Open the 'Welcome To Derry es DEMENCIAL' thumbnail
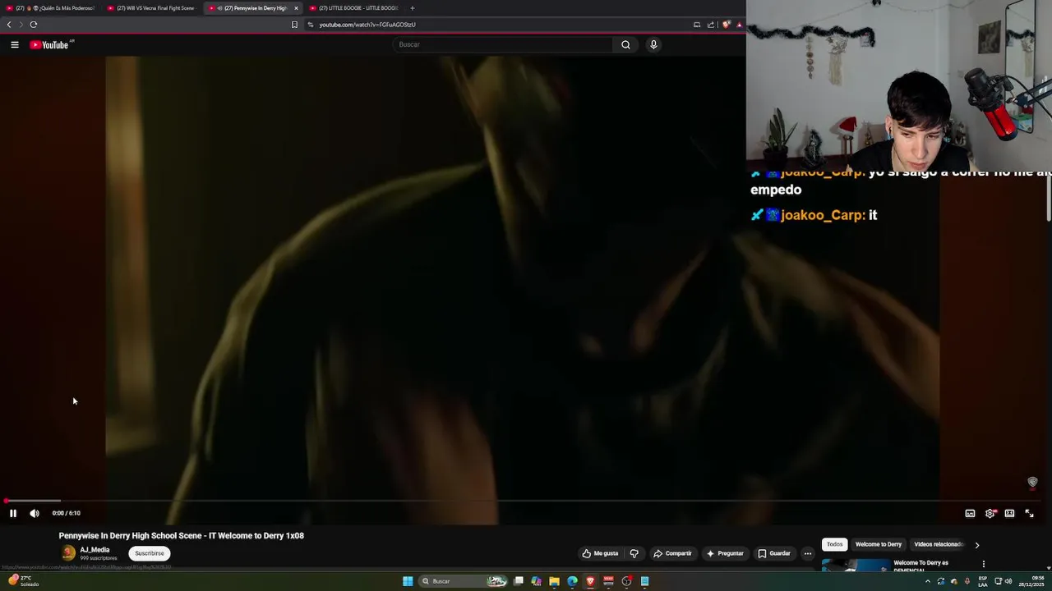 pyautogui.click(x=856, y=566)
